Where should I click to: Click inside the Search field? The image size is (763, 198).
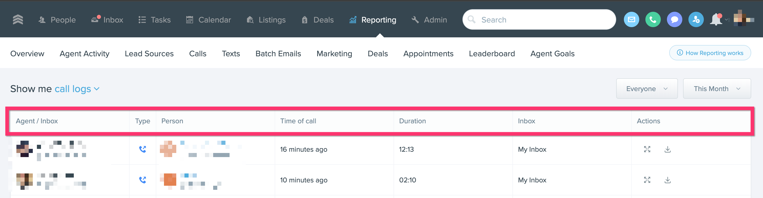click(x=539, y=20)
